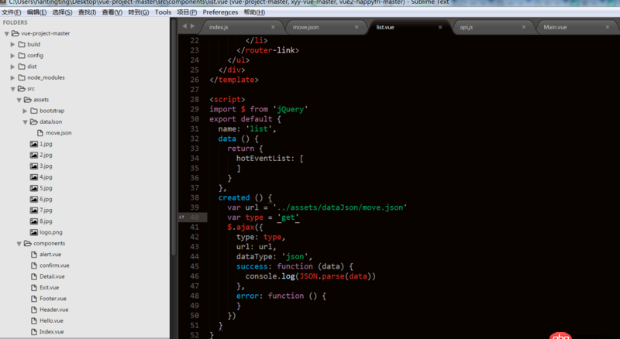The width and height of the screenshot is (620, 339).
Task: Click the bootstrap folder icon
Action: click(34, 111)
